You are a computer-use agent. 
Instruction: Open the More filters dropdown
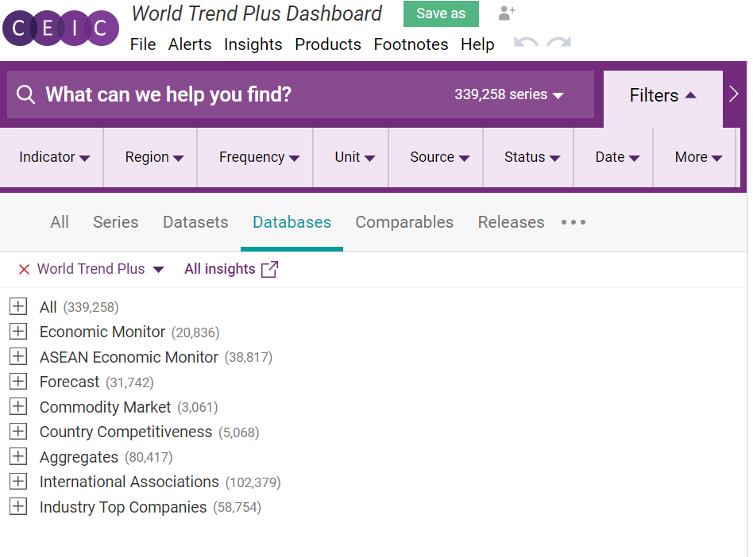(x=698, y=157)
